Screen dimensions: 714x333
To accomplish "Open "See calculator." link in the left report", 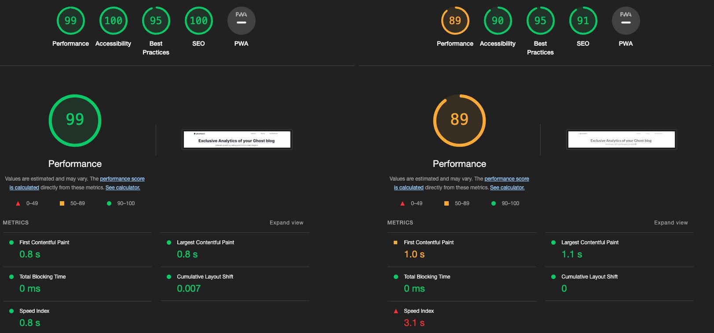I will click(x=123, y=188).
